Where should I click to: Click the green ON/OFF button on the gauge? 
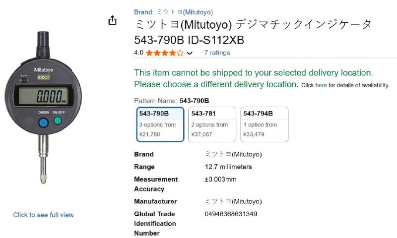pos(58,121)
